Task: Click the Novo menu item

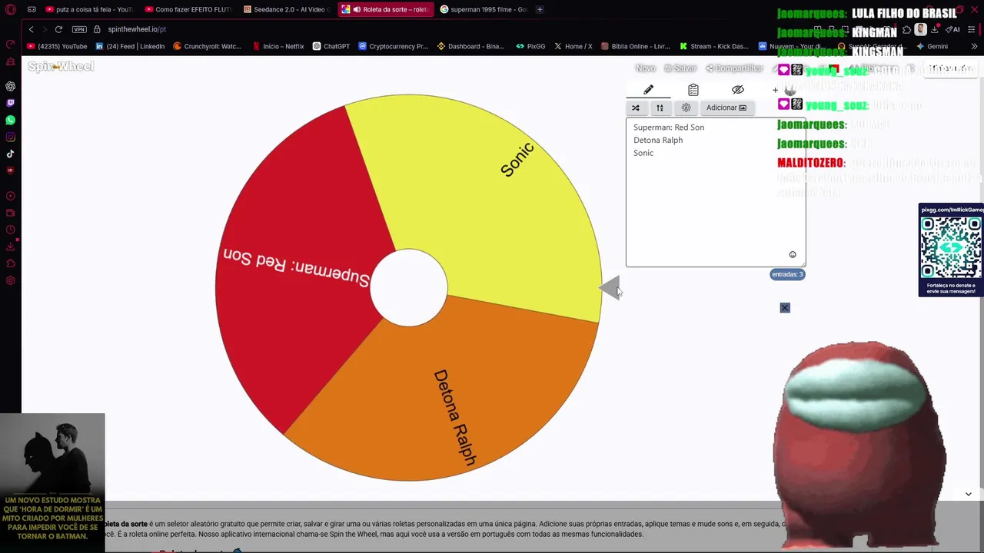Action: coord(646,68)
